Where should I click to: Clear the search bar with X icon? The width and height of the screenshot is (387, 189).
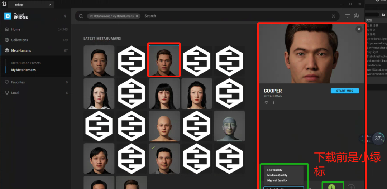pos(334,16)
